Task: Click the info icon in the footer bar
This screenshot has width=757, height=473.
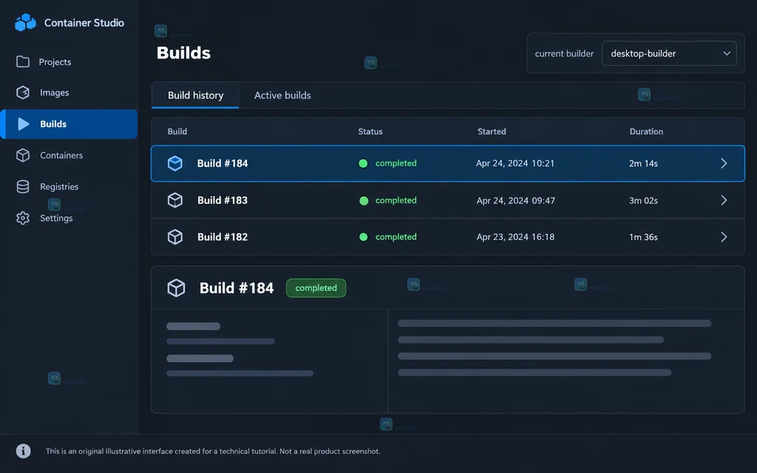Action: [23, 451]
